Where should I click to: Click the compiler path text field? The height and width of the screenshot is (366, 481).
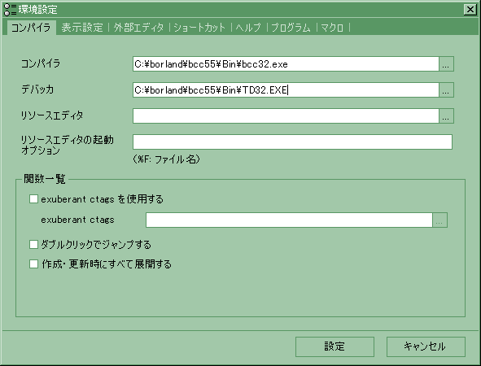pyautogui.click(x=286, y=63)
